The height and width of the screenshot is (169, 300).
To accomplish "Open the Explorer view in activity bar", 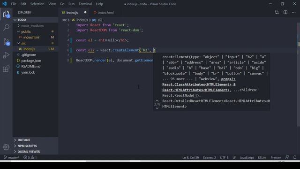I will click(x=6, y=14).
